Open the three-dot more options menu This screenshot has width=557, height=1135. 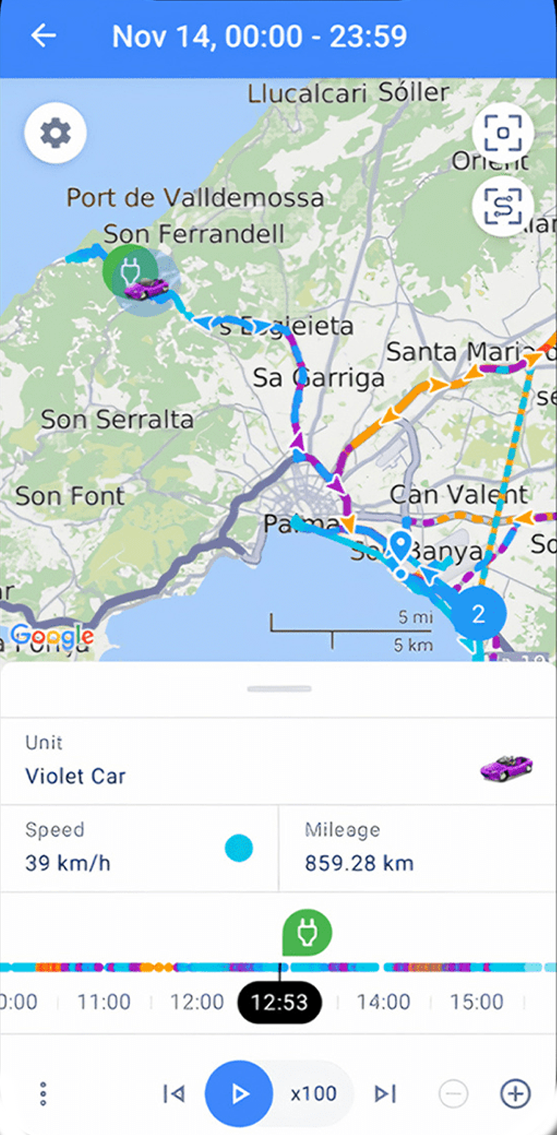[x=43, y=1093]
